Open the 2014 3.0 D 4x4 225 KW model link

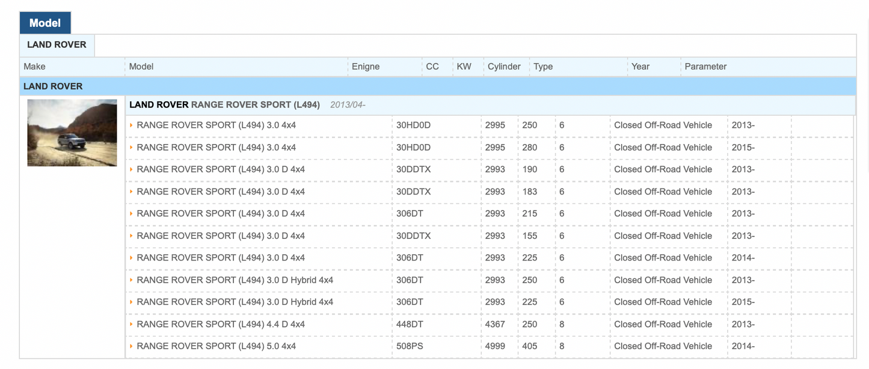tap(220, 258)
